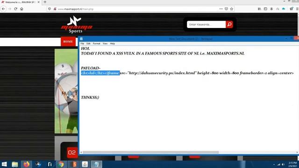Click the red search magnifier button
Screen dimensions: 299x168
229,24
